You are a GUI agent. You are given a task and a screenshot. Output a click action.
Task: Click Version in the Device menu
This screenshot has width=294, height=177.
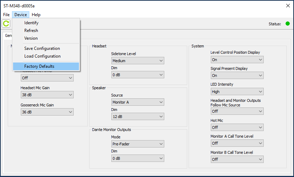31,38
